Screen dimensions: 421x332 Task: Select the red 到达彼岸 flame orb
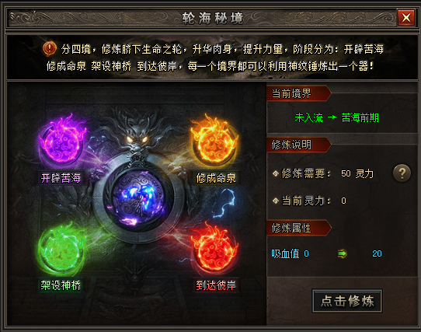[x=215, y=249]
